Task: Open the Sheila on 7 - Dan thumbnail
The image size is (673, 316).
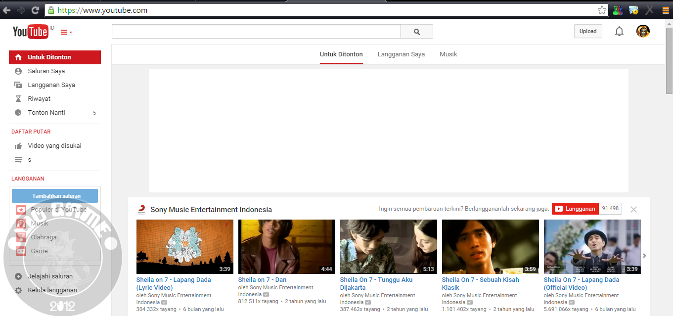Action: pyautogui.click(x=286, y=246)
